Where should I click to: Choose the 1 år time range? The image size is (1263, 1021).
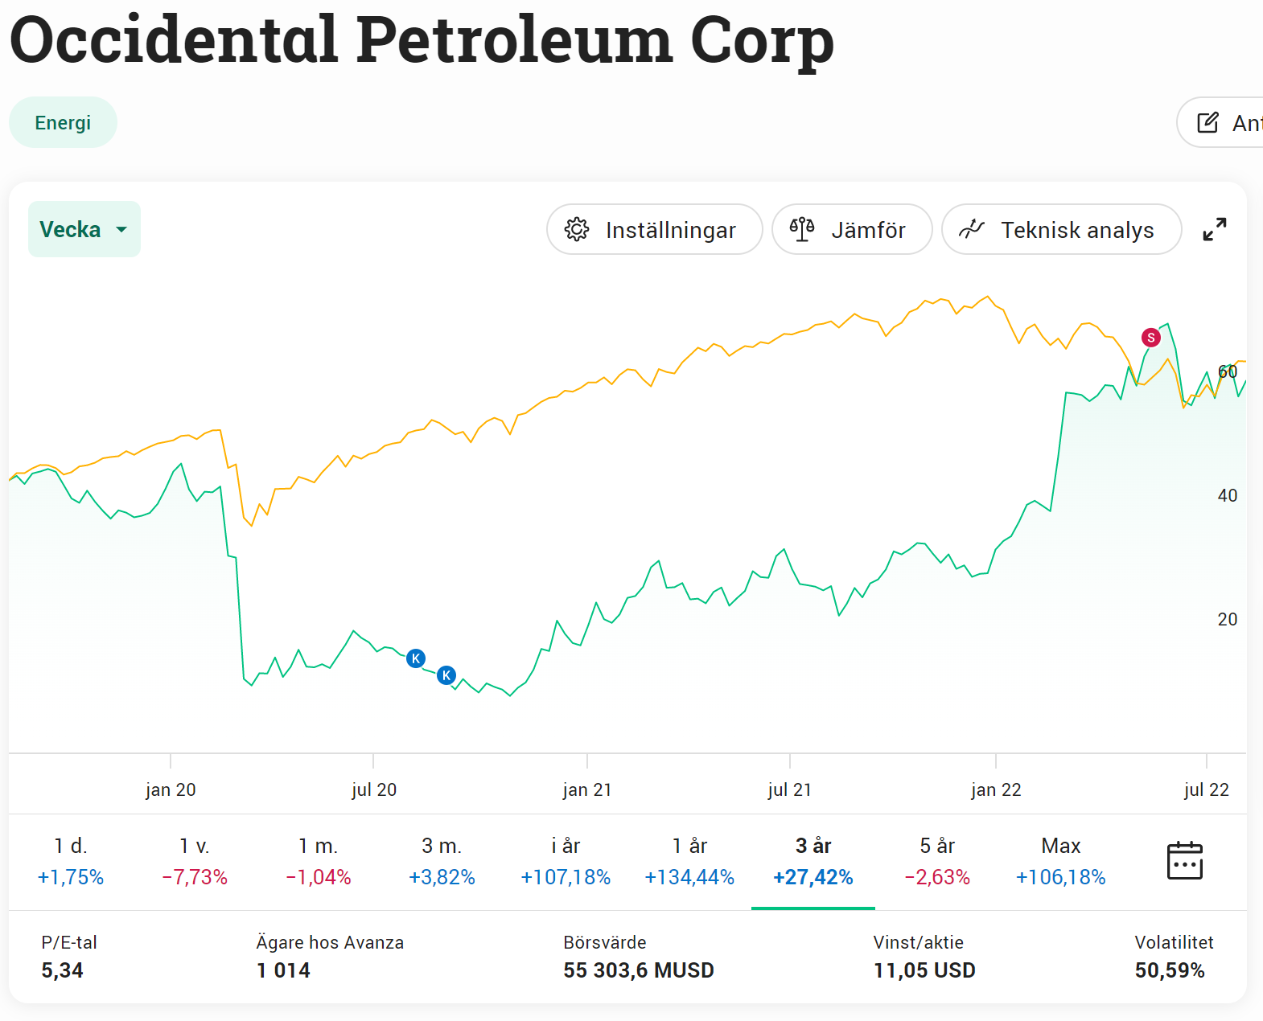[689, 861]
